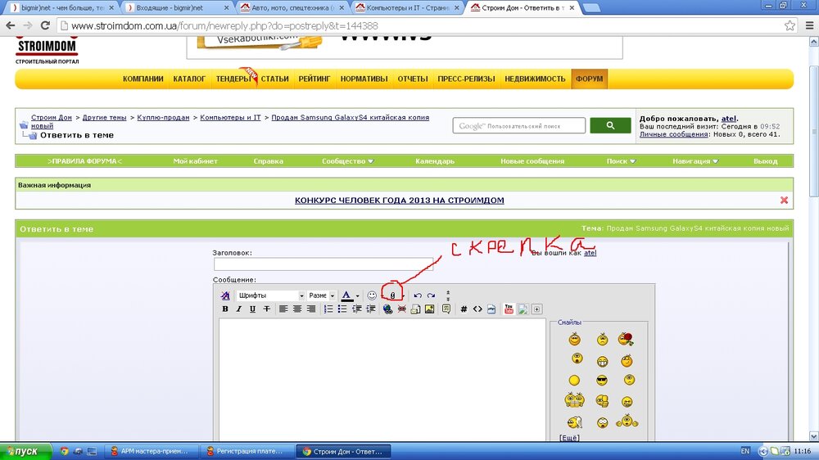This screenshot has height=460, width=819.
Task: Align message text to the left
Action: pos(283,309)
